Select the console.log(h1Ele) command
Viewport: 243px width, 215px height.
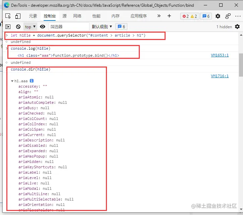(31, 48)
